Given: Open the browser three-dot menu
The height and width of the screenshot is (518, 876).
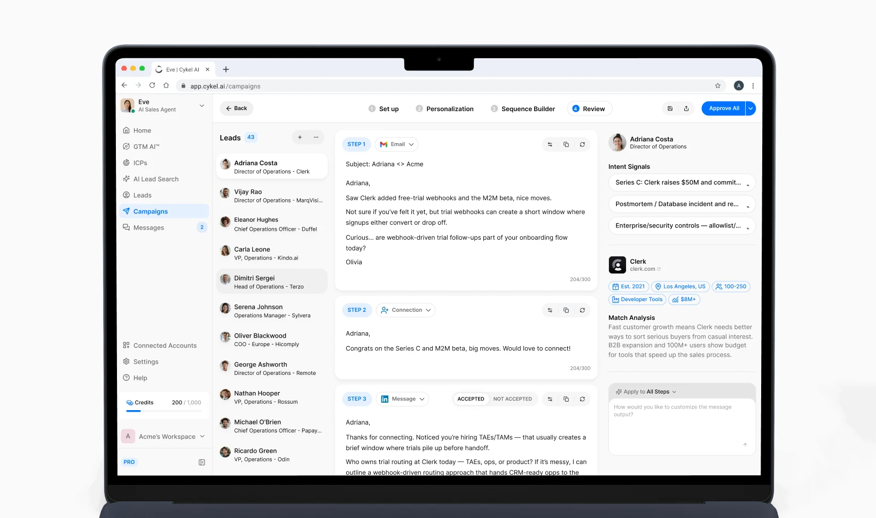Looking at the screenshot, I should pos(753,85).
